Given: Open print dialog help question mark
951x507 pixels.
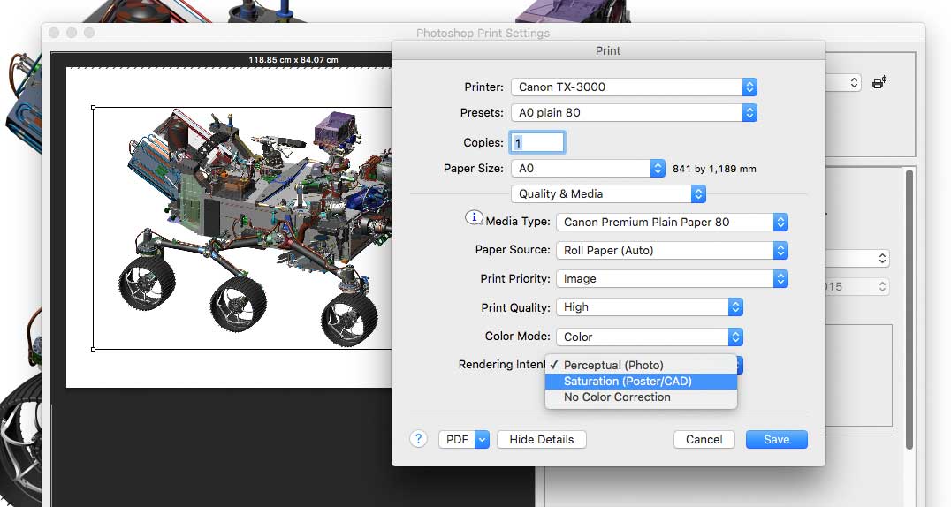Looking at the screenshot, I should (418, 439).
